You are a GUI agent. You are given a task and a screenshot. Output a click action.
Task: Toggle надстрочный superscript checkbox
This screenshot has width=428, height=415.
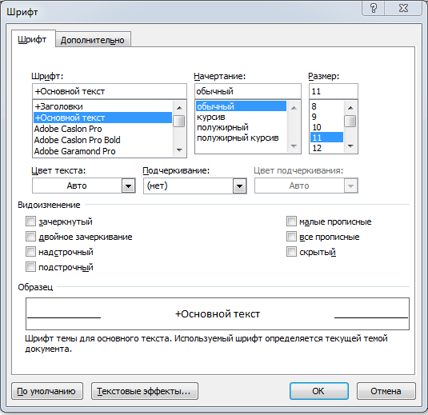(30, 252)
